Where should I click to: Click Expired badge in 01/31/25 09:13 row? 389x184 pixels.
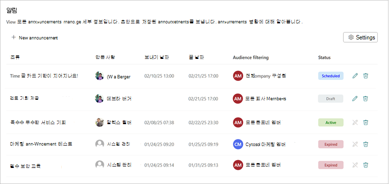(331, 165)
